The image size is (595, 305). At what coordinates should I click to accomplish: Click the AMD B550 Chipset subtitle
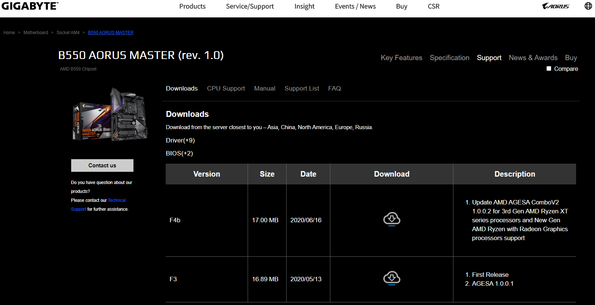(x=78, y=69)
